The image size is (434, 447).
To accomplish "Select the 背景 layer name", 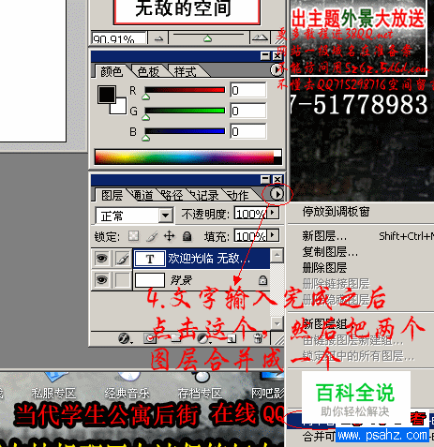I will click(181, 280).
